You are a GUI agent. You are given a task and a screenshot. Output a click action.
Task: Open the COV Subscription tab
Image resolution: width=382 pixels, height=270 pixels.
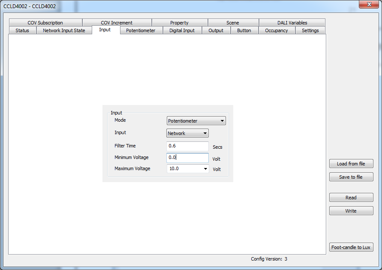45,23
